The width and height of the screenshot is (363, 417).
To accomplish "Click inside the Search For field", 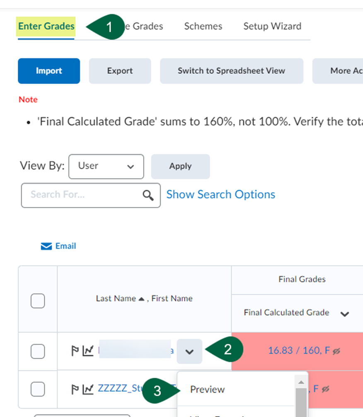I will click(x=75, y=195).
